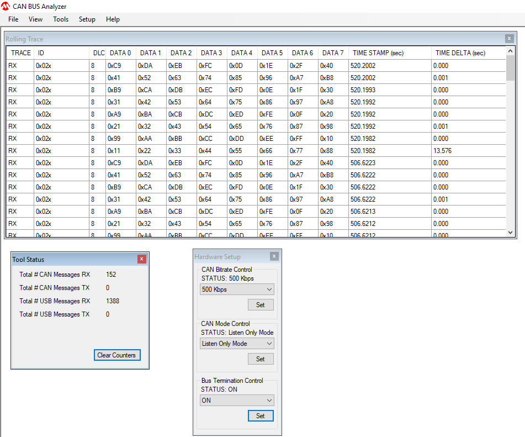
Task: Open the CAN bitrate 500 Kbps dropdown
Action: [x=237, y=289]
